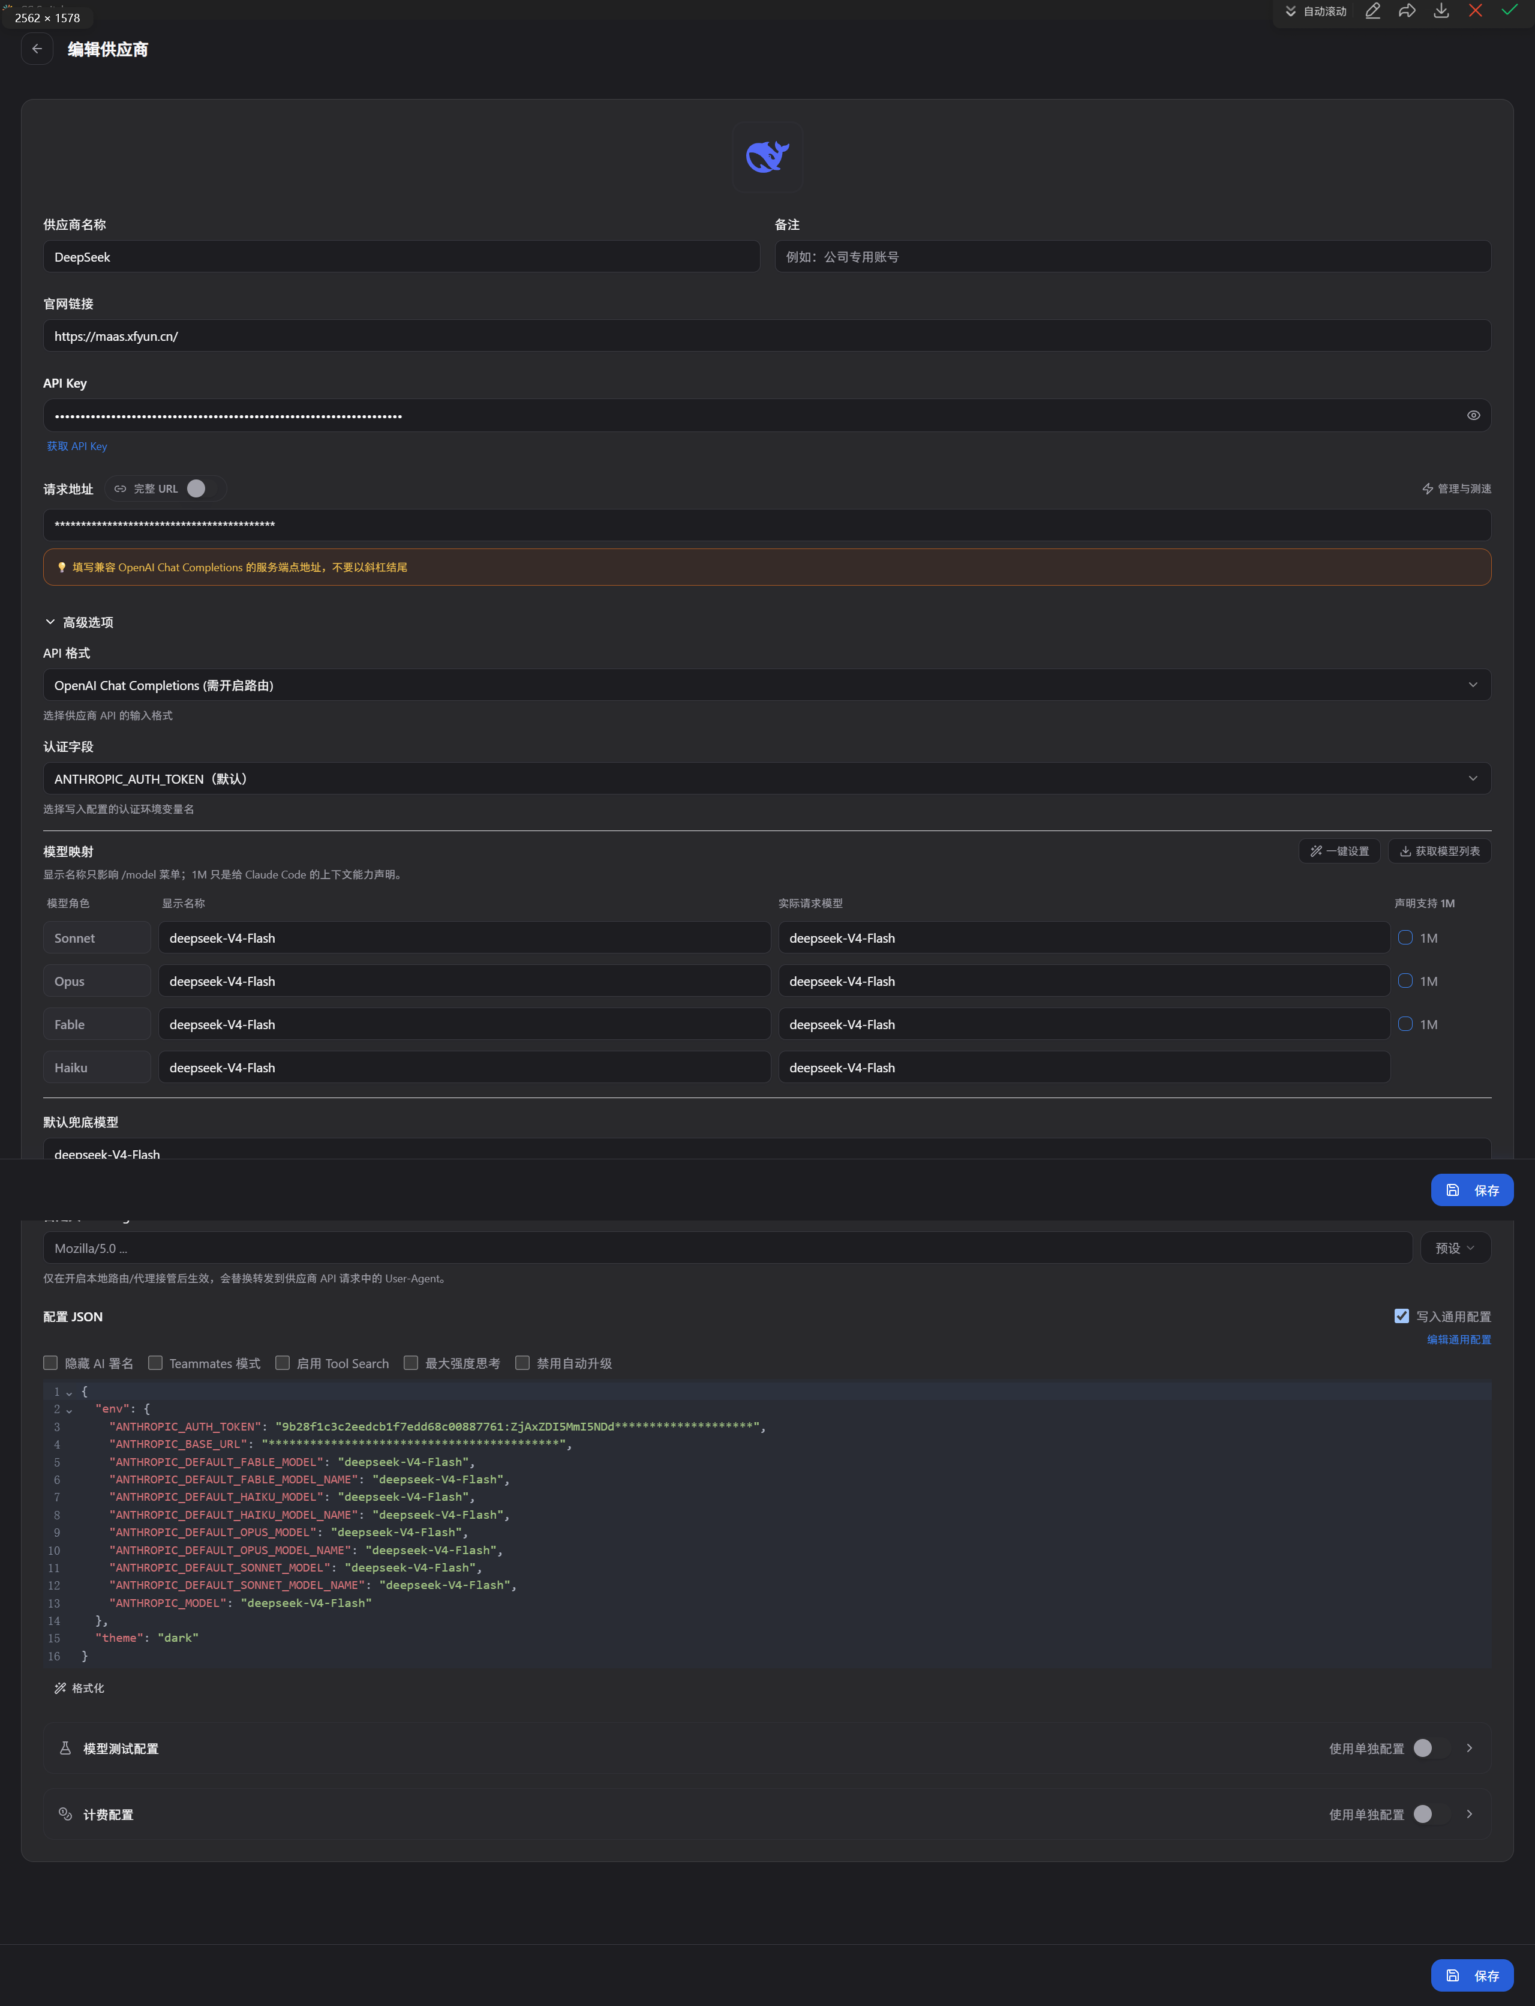The width and height of the screenshot is (1535, 2006).
Task: Open the 编辑通用配置 link
Action: click(x=1459, y=1340)
